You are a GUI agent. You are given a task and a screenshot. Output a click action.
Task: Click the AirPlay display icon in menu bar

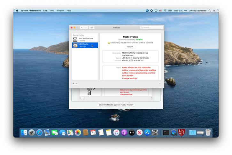156,11
